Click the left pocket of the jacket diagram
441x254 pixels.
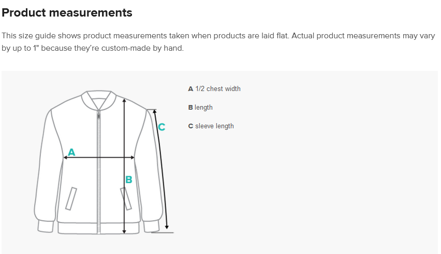coord(71,199)
